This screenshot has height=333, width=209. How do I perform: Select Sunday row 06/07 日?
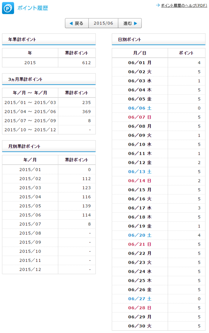pyautogui.click(x=159, y=117)
